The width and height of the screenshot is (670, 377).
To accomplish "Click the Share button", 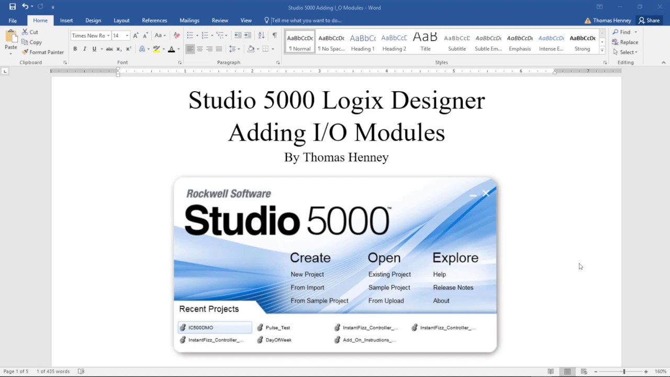I will 649,20.
